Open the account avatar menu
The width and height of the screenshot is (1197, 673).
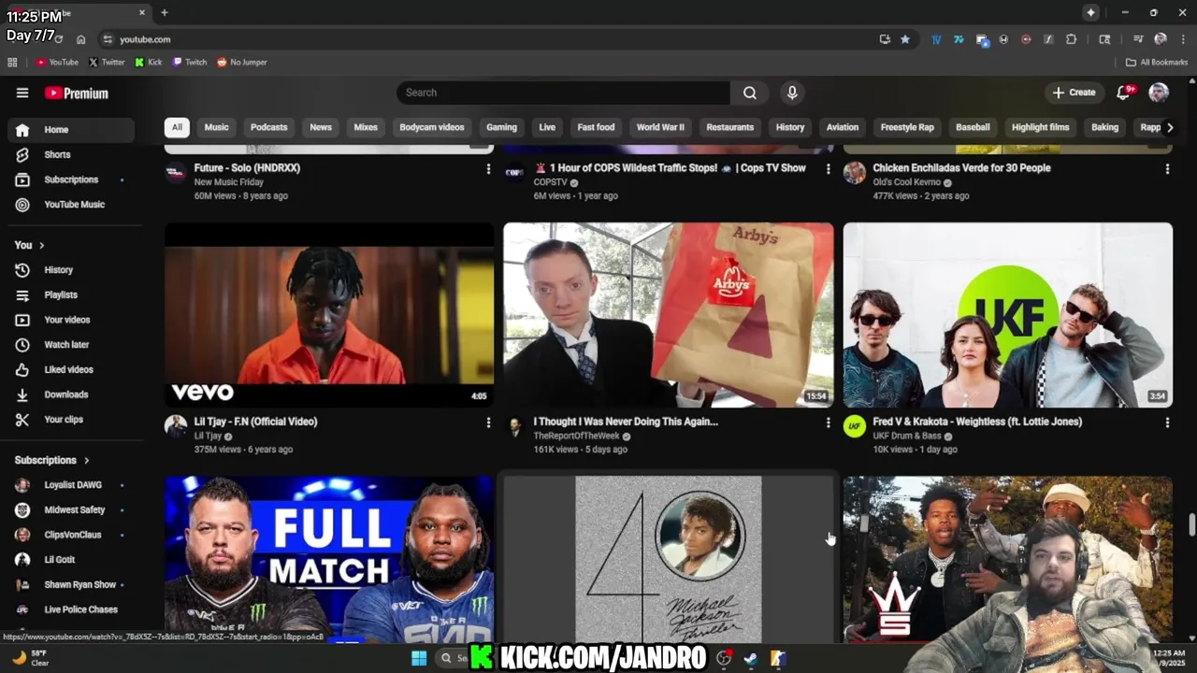pos(1159,93)
